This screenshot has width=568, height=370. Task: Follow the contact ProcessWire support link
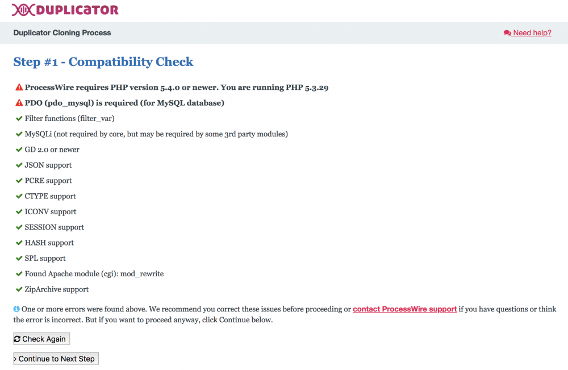(x=404, y=309)
